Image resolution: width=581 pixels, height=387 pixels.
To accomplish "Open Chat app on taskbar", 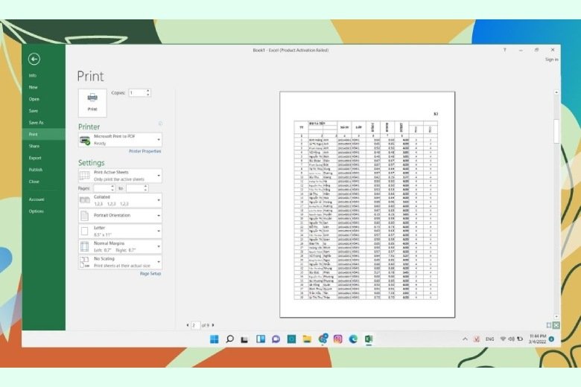I will pyautogui.click(x=276, y=339).
